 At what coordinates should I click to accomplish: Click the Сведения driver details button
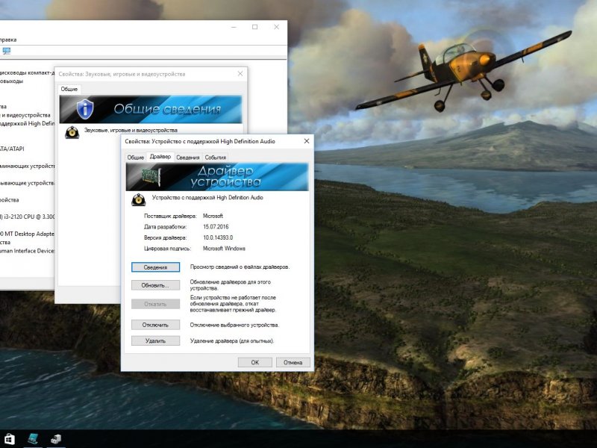pyautogui.click(x=155, y=267)
